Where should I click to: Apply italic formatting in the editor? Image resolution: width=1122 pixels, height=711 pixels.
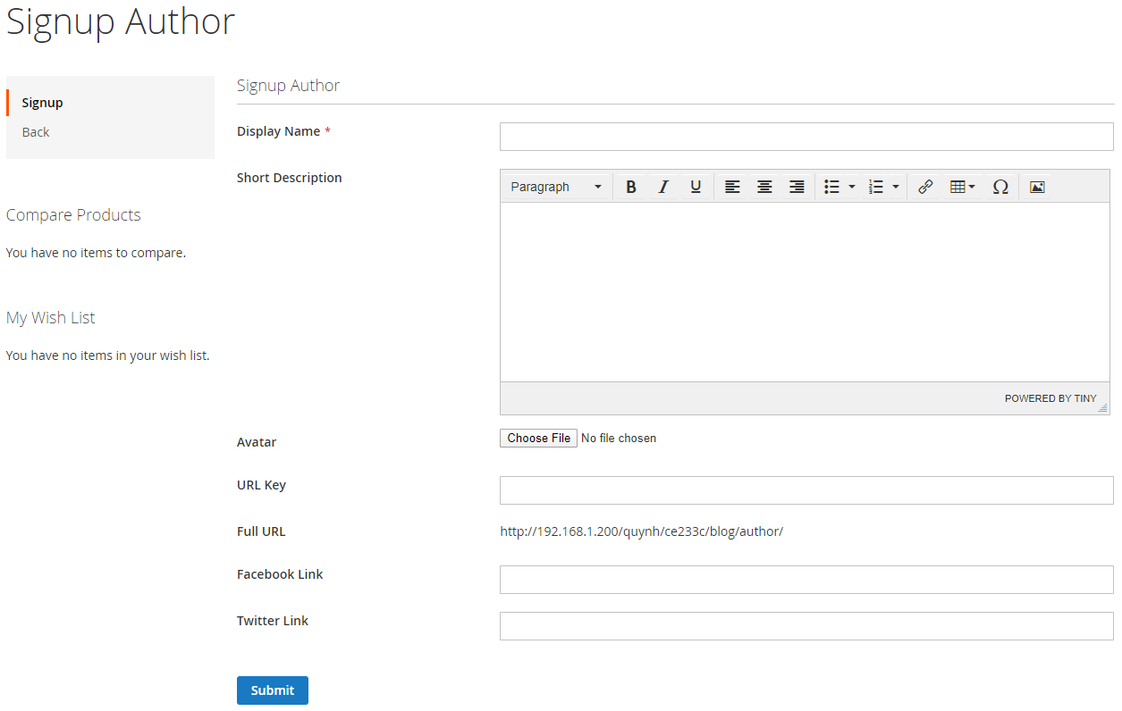point(663,187)
